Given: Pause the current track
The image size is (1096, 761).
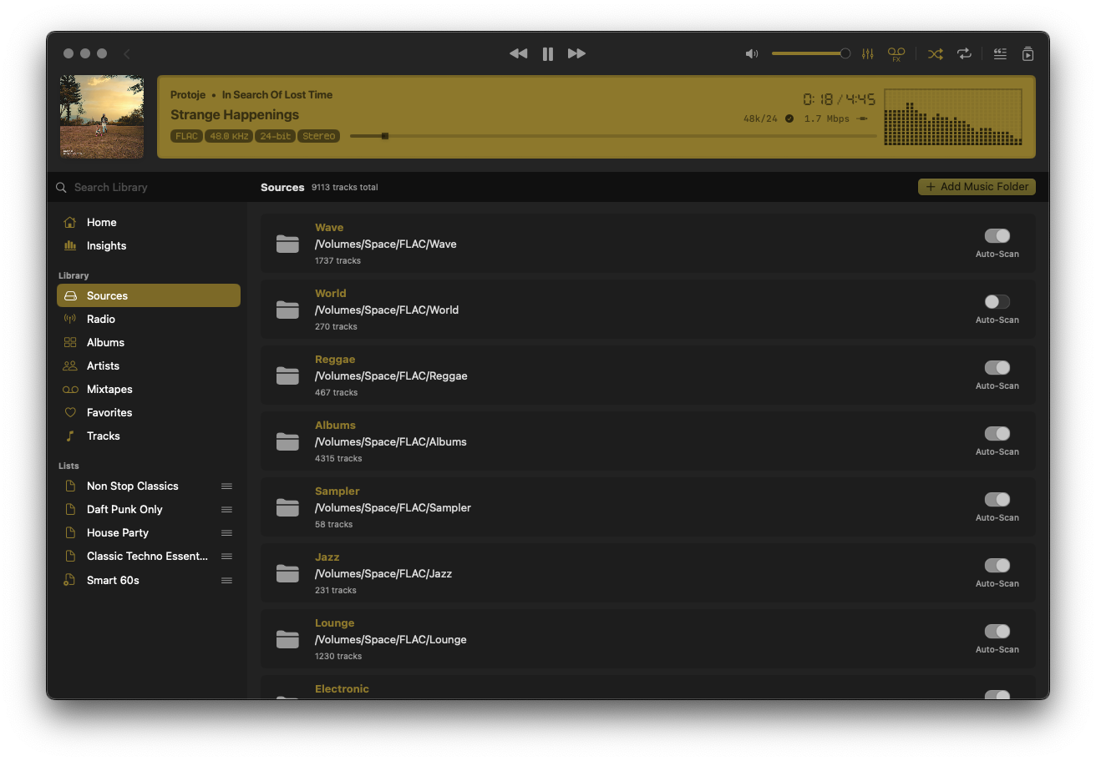Looking at the screenshot, I should (548, 53).
